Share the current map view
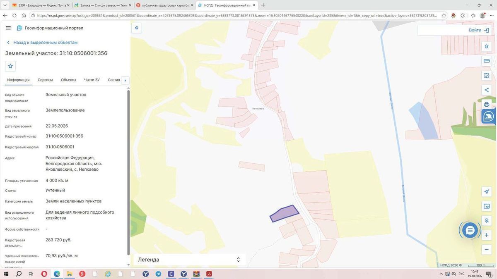 coord(487,90)
